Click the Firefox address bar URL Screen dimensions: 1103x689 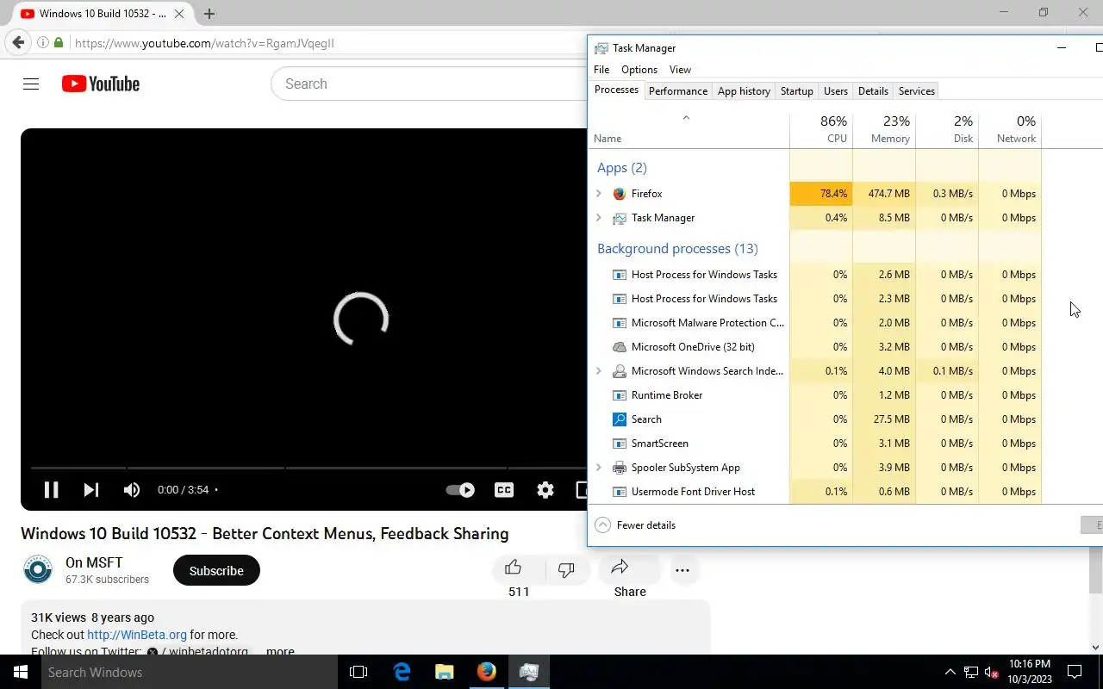(x=204, y=43)
